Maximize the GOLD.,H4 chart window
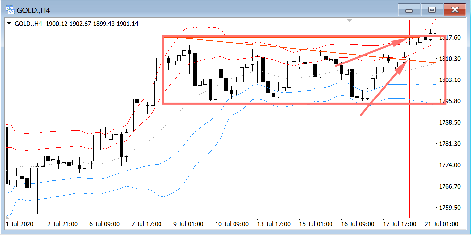The width and height of the screenshot is (471, 235). (432, 10)
